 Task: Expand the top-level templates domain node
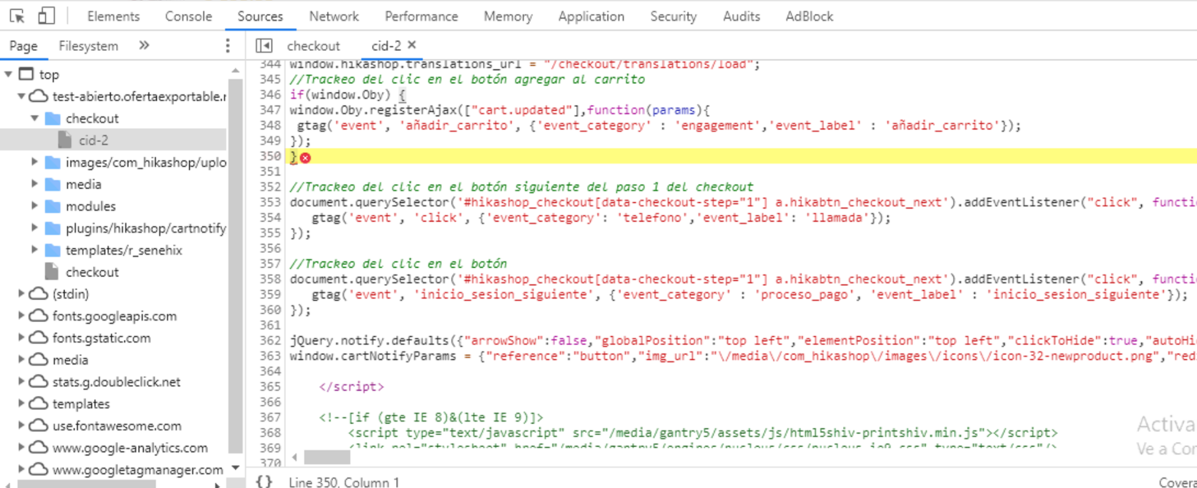point(21,404)
